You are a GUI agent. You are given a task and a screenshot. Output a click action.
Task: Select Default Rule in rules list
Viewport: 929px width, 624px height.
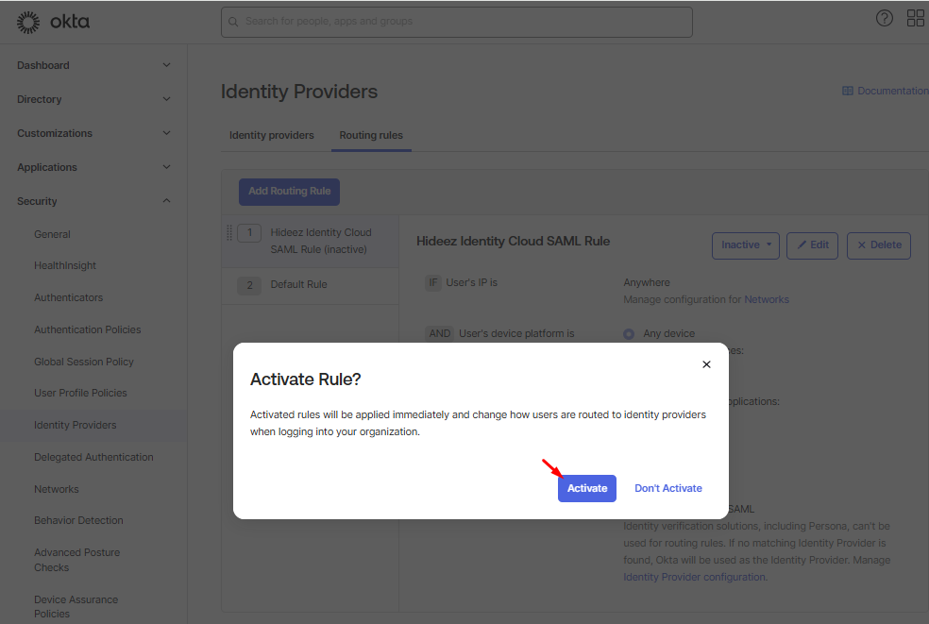tap(298, 285)
